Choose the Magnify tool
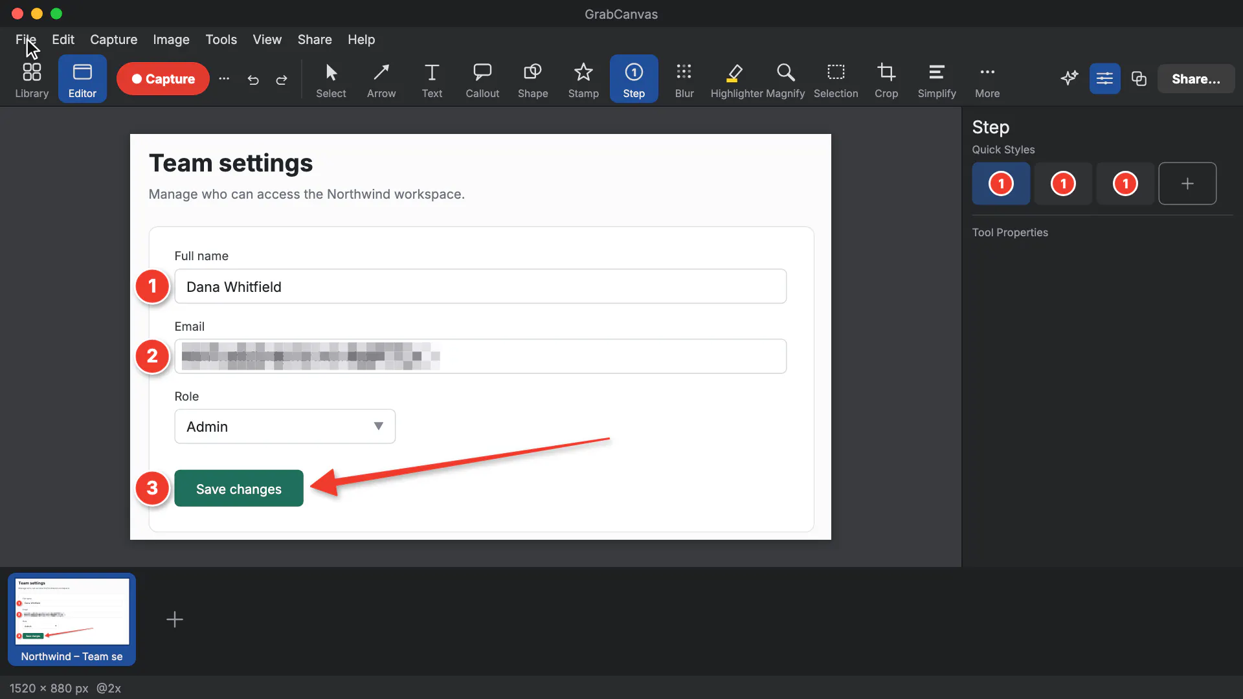This screenshot has height=699, width=1243. [x=785, y=80]
